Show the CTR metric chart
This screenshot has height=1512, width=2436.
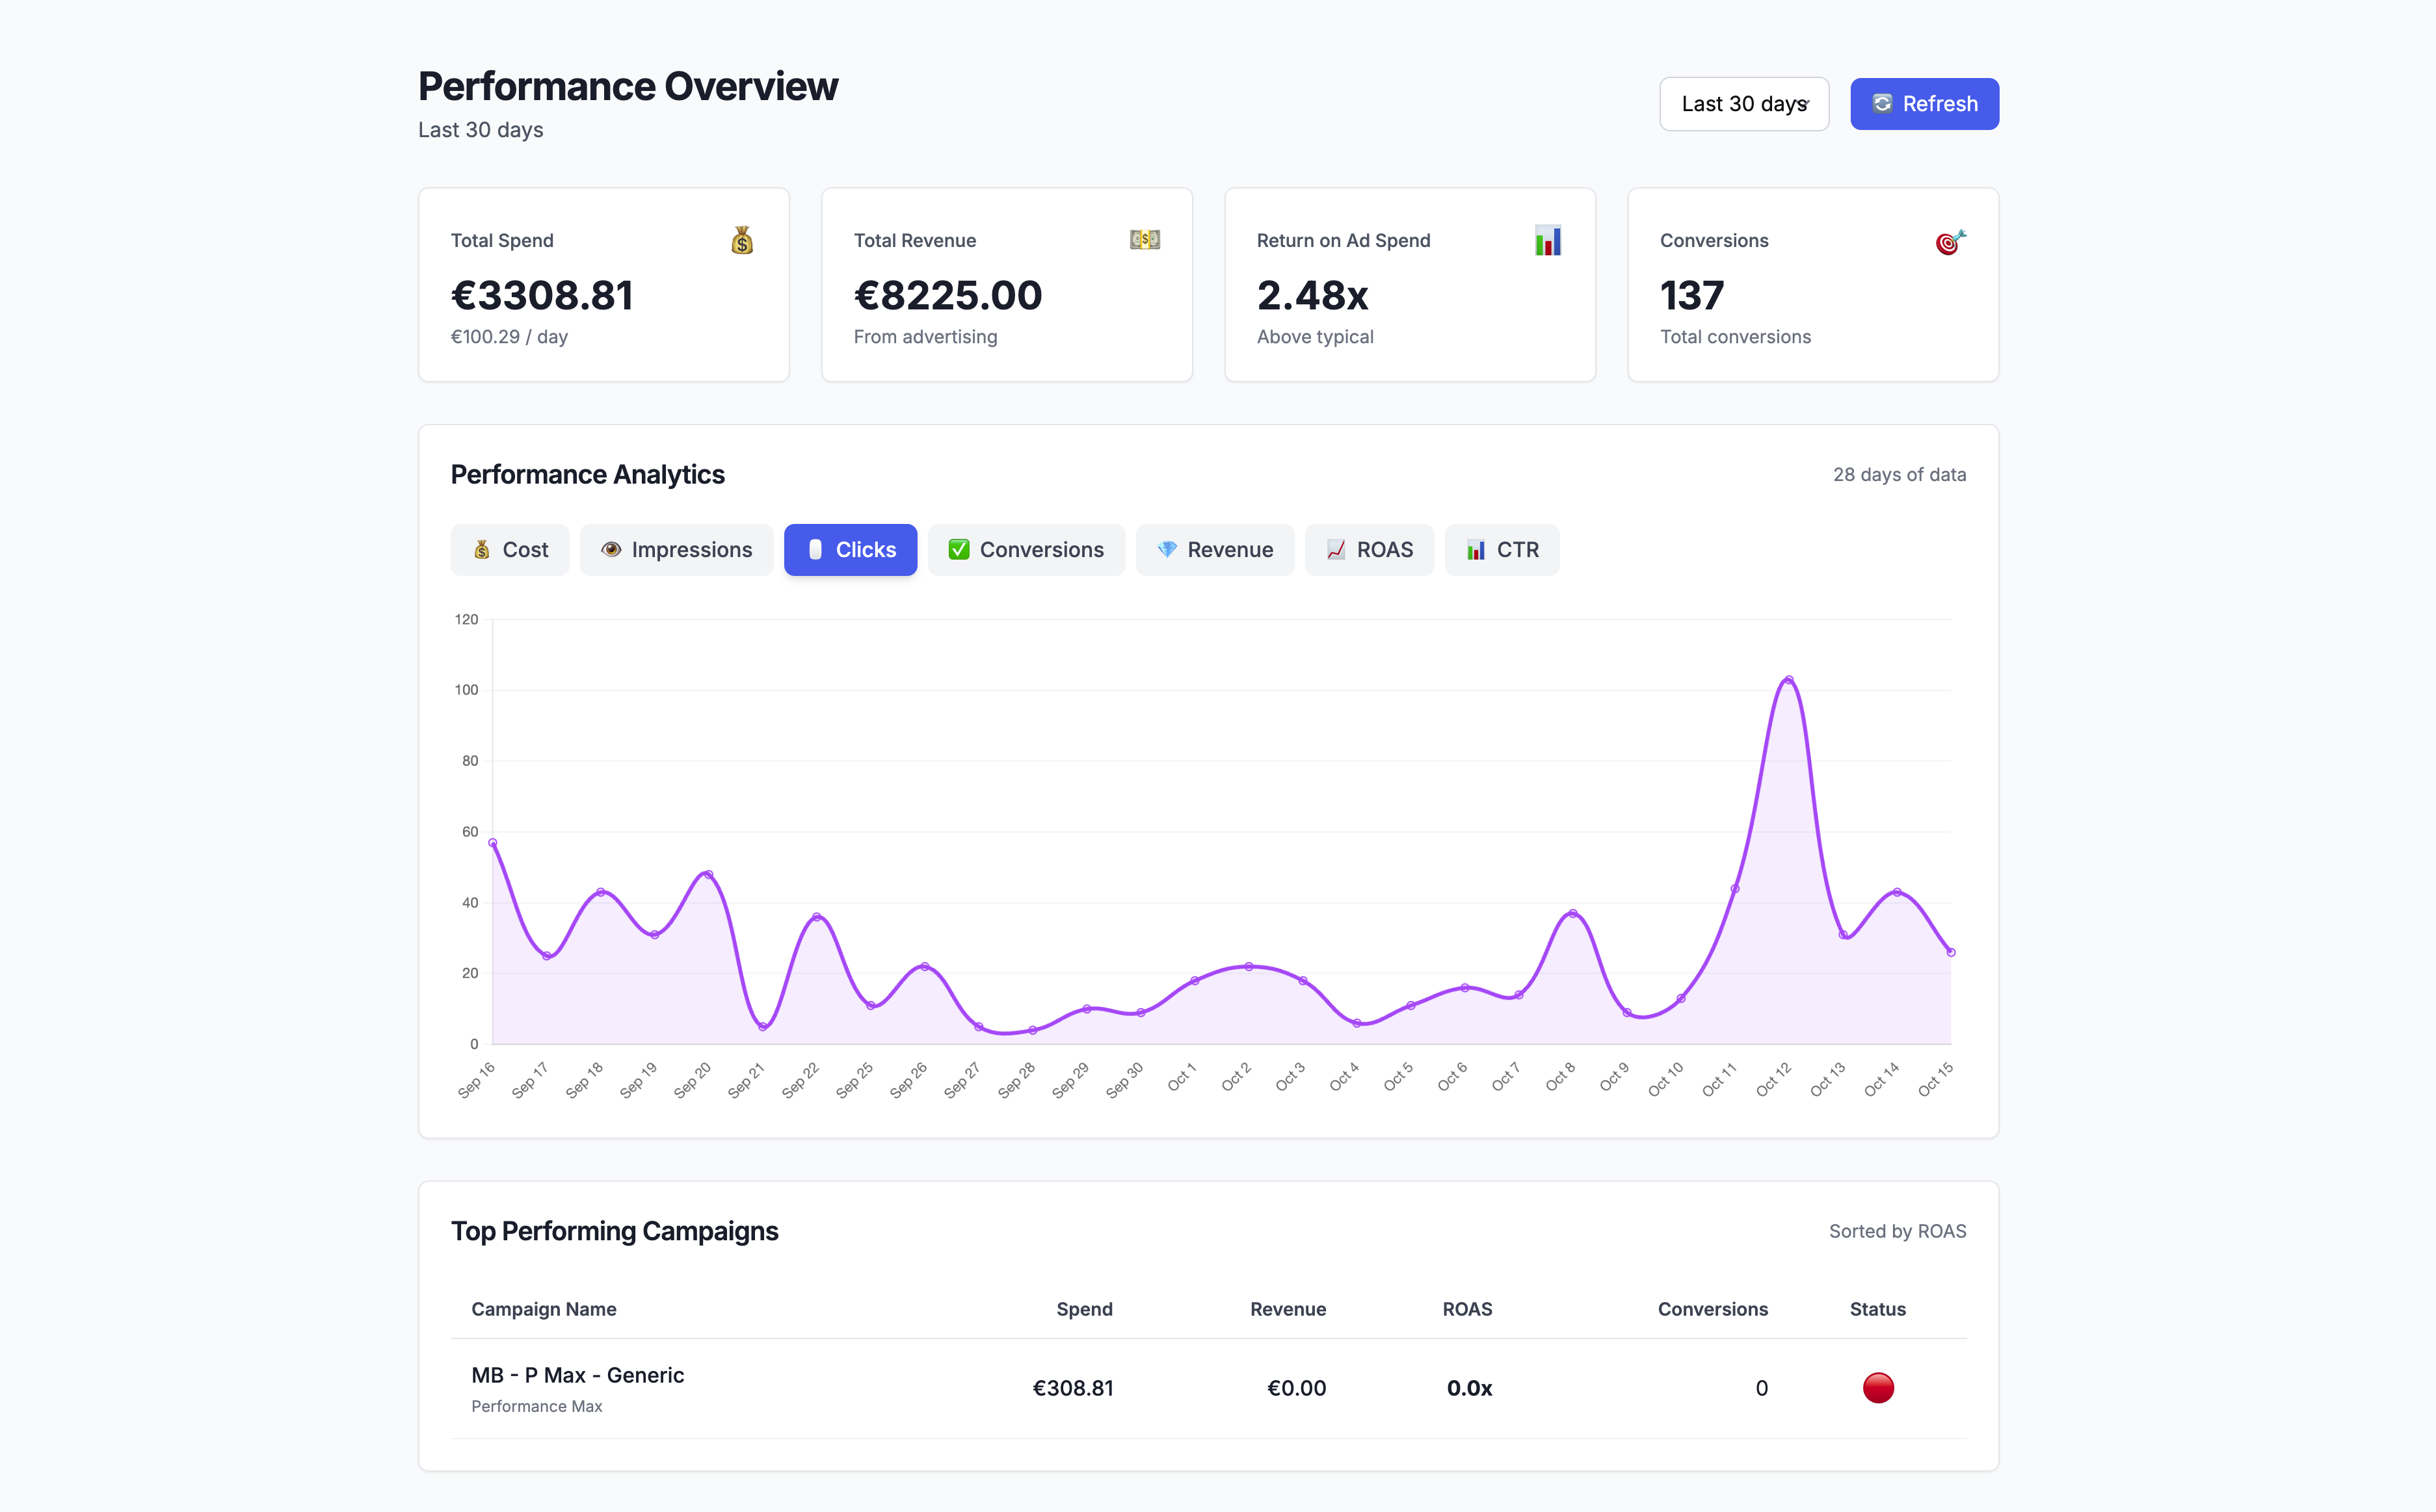pos(1501,550)
